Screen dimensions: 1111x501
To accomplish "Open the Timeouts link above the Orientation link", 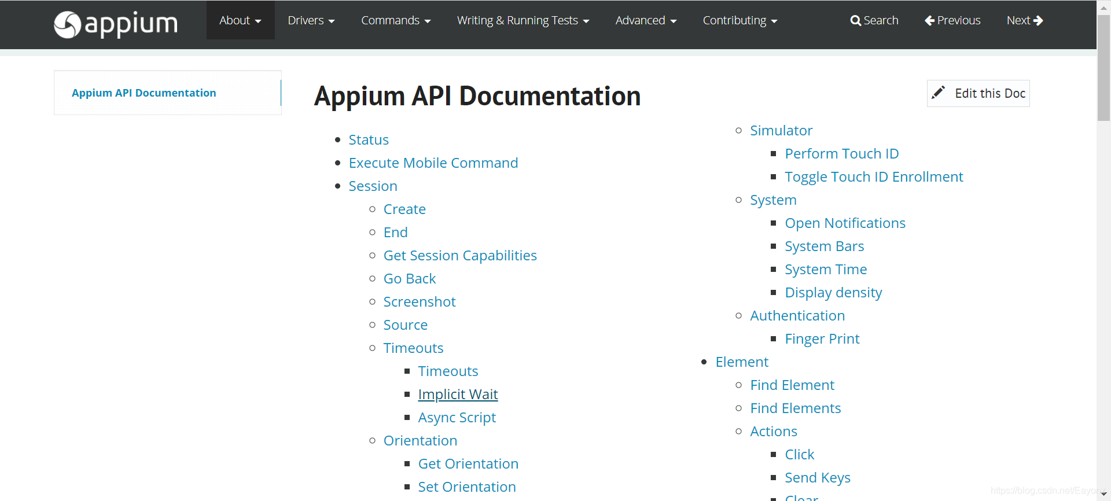I will [413, 348].
